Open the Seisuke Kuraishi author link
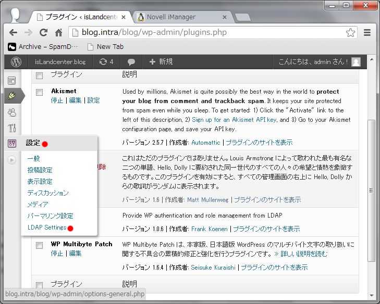This screenshot has width=380, height=304. click(x=213, y=268)
